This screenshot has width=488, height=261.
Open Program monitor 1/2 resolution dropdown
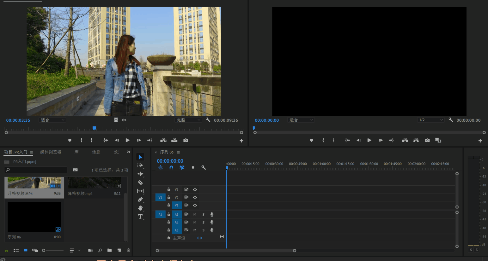430,120
